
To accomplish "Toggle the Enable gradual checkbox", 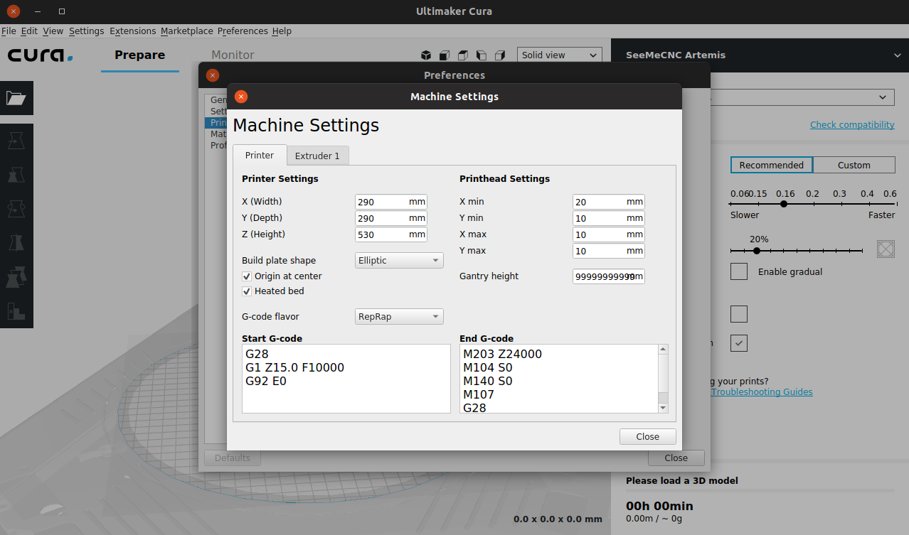I will coord(739,271).
